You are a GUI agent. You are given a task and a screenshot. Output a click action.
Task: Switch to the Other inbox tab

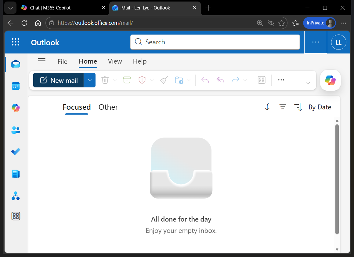(108, 107)
